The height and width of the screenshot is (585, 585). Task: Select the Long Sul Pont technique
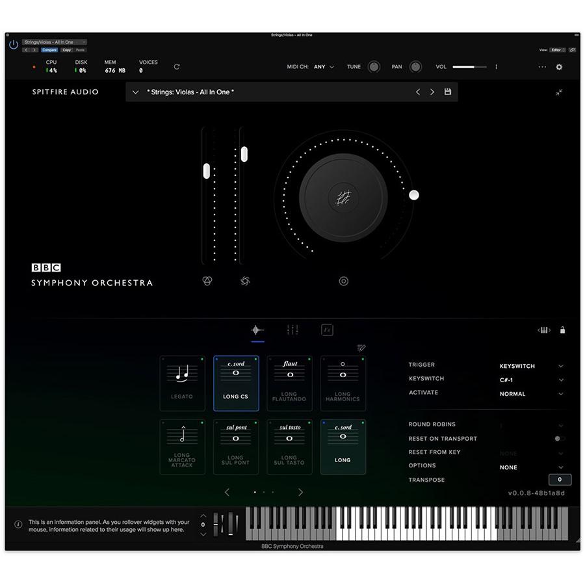(x=236, y=447)
